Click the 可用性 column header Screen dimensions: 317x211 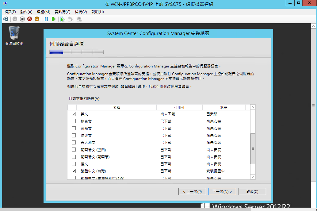pos(179,107)
